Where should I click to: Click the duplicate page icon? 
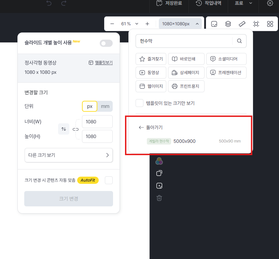(159, 173)
